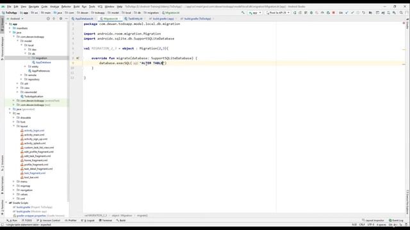Open activity_main.xml layout file
The width and height of the screenshot is (410, 230).
[34, 135]
